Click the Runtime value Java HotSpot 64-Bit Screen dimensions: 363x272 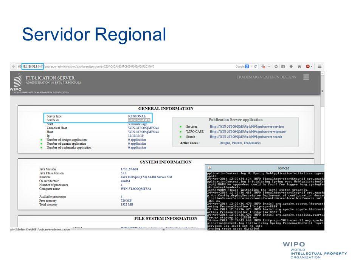coord(146,177)
